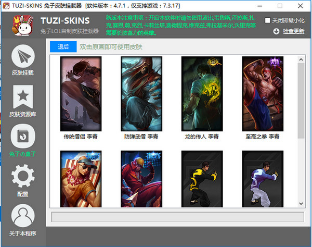
Task: Click the 皮肤挂载 sidebar label
Action: click(x=23, y=73)
